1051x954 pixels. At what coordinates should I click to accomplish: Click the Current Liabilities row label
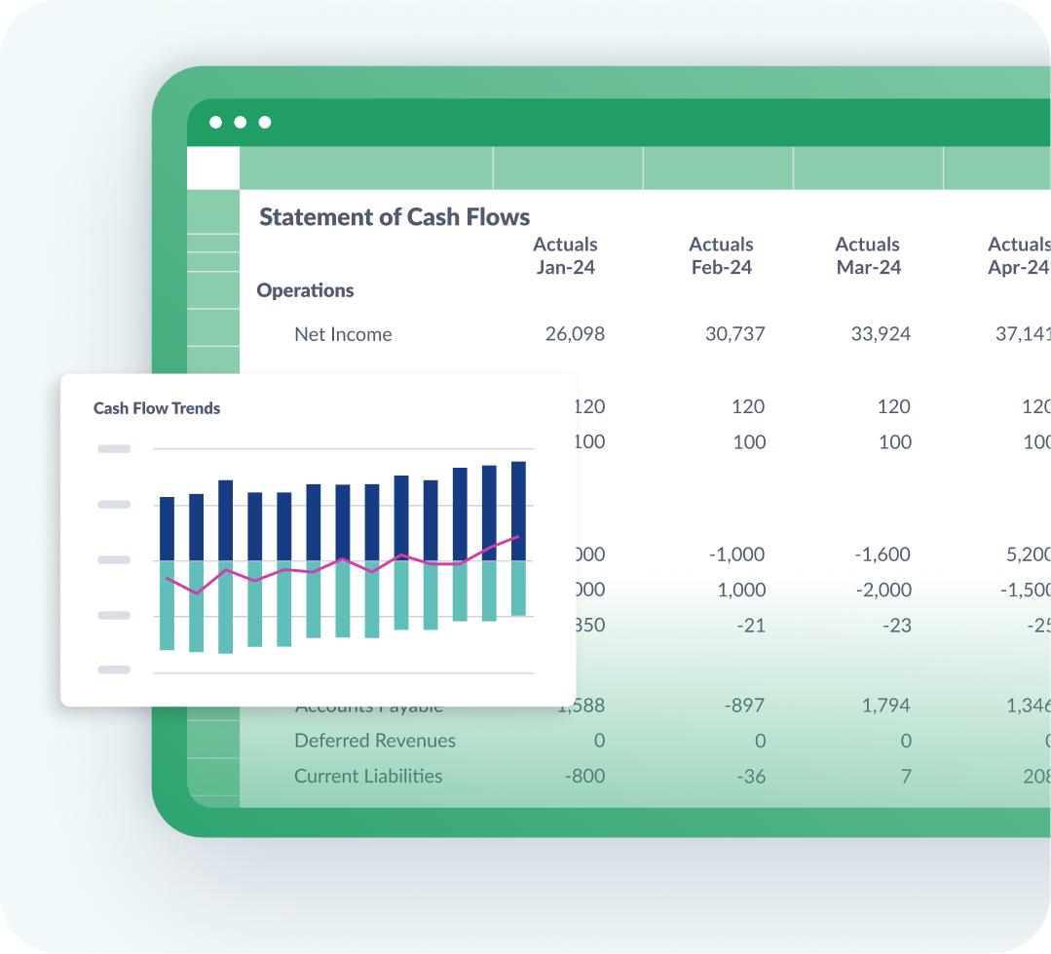coord(368,777)
